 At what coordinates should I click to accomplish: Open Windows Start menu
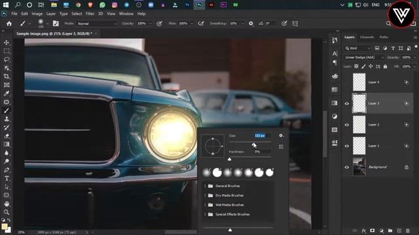(x=5, y=5)
